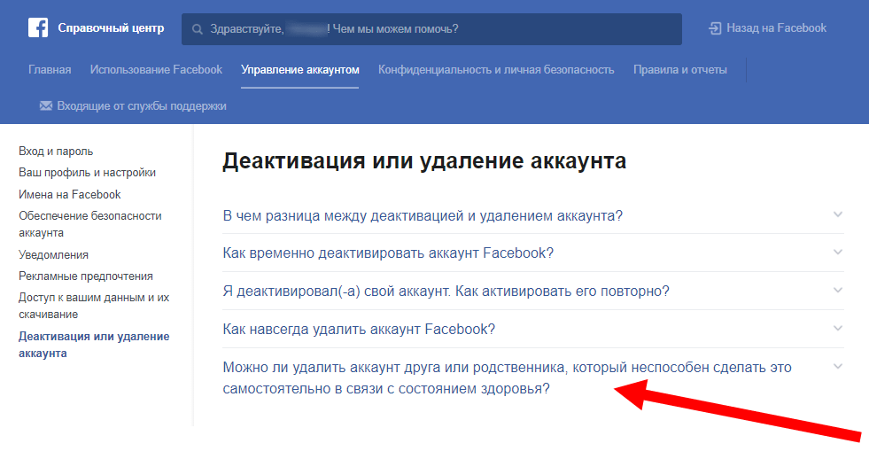This screenshot has height=459, width=869.
Task: Open Вход и пароль sidebar link
Action: (x=56, y=152)
